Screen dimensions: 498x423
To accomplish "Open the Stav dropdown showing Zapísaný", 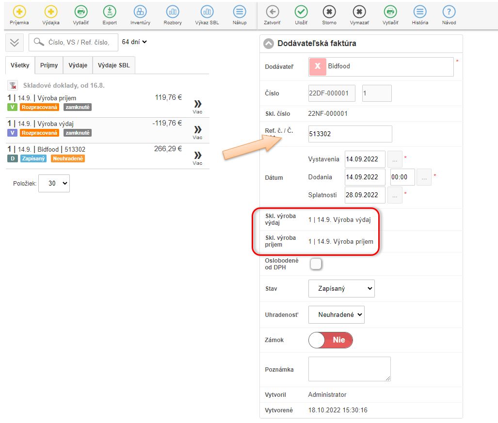I will coord(341,288).
